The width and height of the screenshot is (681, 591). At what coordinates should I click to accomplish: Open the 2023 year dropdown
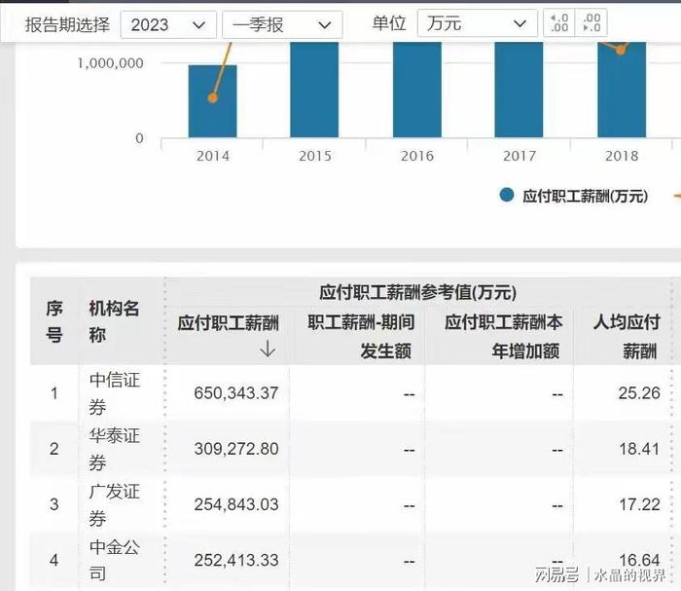(x=168, y=24)
